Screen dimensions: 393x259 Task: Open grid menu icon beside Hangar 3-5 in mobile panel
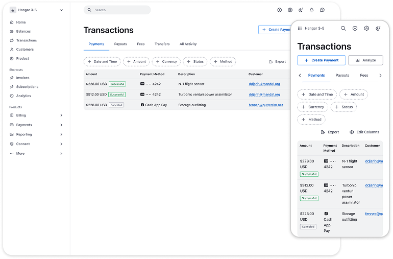(x=300, y=29)
